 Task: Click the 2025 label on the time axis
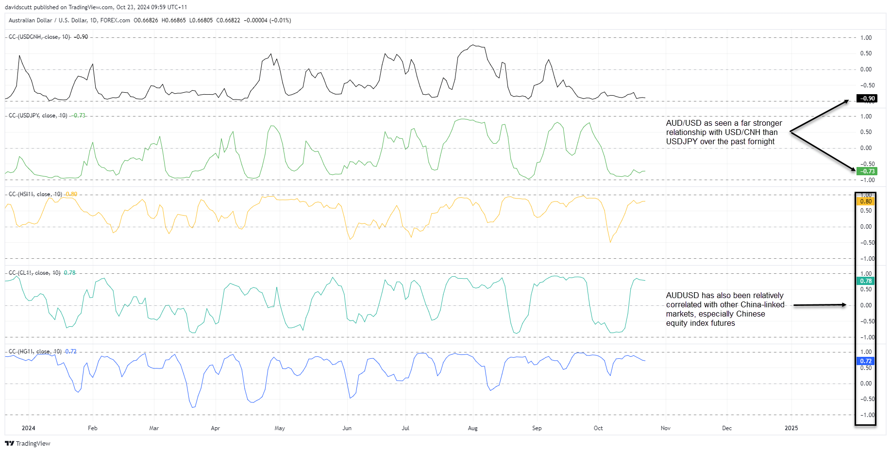coord(791,428)
